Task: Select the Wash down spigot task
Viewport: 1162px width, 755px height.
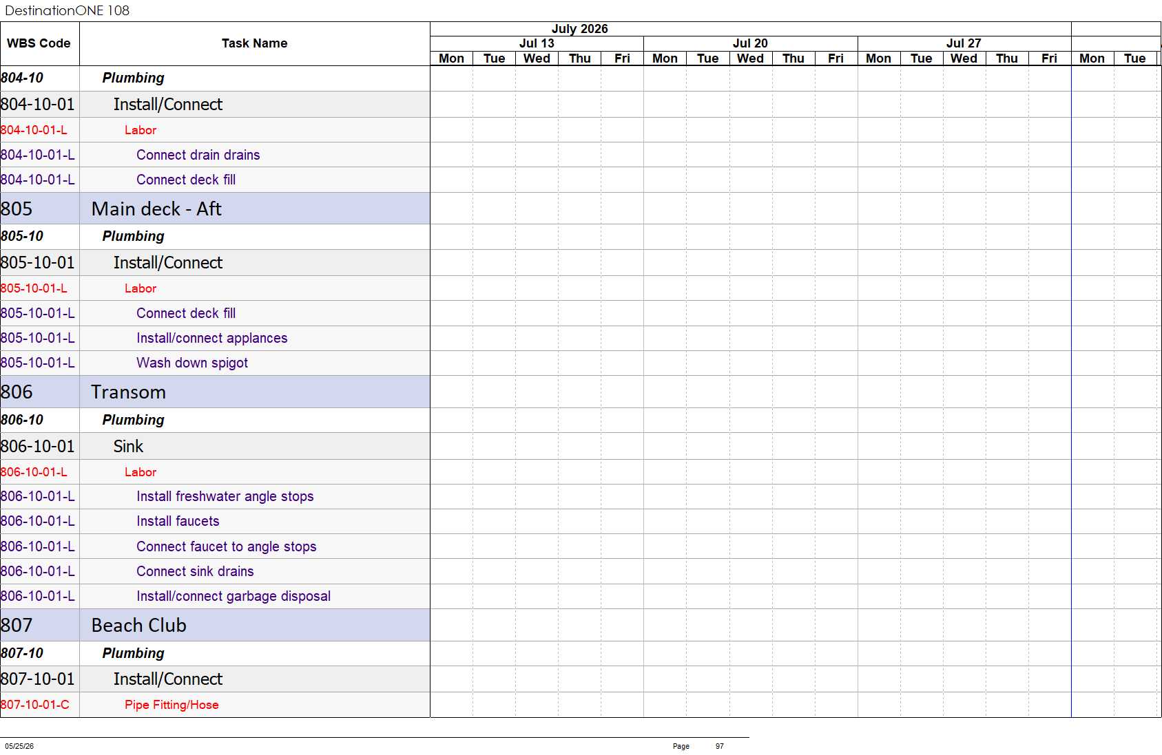Action: pos(255,363)
